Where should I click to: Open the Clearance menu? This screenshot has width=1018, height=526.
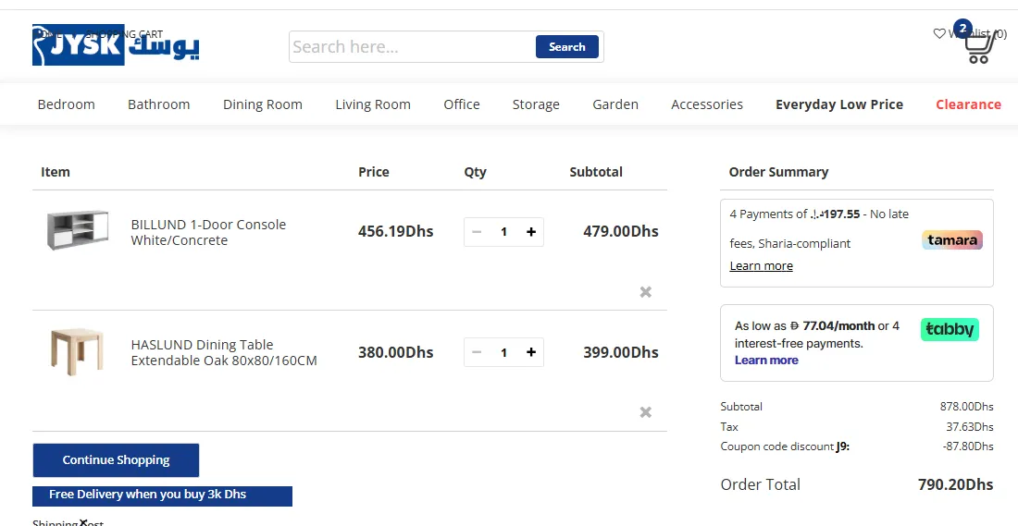click(x=969, y=104)
